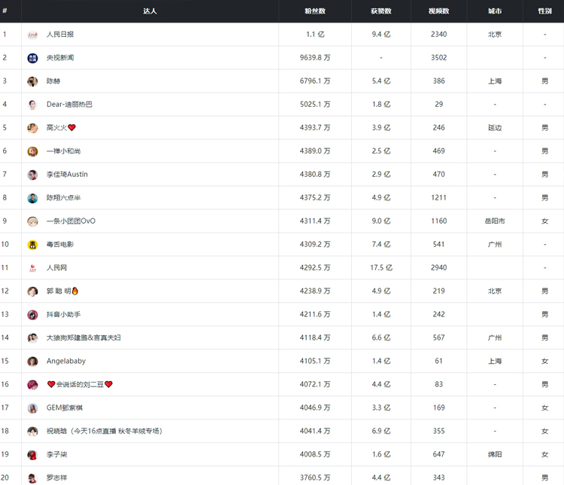Click the 罗志祥 avatar

coord(33,478)
